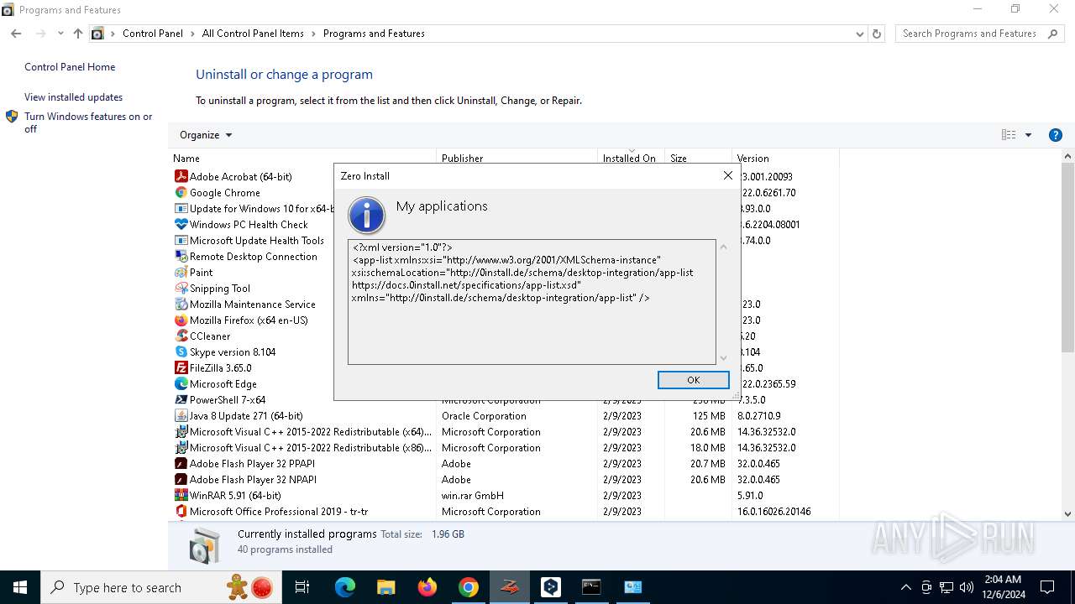Click in the Search Programs and Features box
The image size is (1075, 604).
click(970, 34)
